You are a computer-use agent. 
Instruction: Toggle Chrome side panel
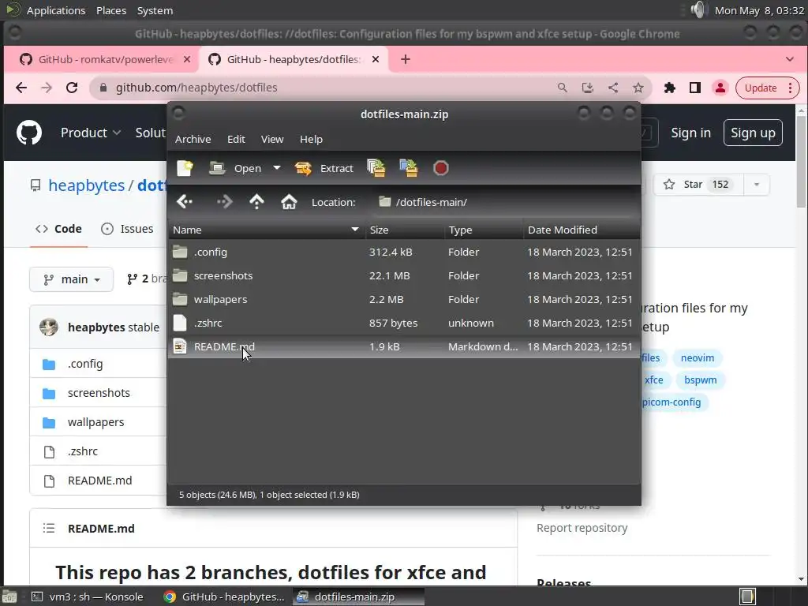click(694, 88)
